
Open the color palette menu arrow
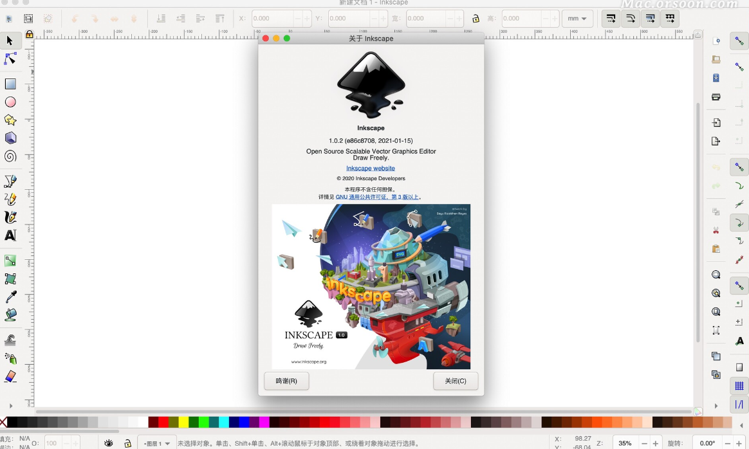click(x=741, y=425)
